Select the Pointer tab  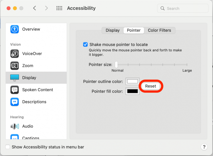(x=134, y=30)
